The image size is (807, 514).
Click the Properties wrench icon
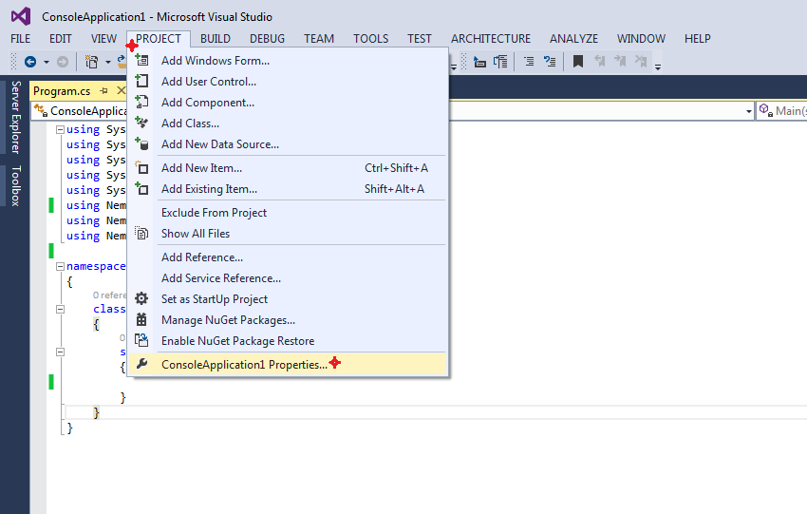click(141, 364)
